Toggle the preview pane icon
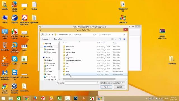 [x=119, y=39]
